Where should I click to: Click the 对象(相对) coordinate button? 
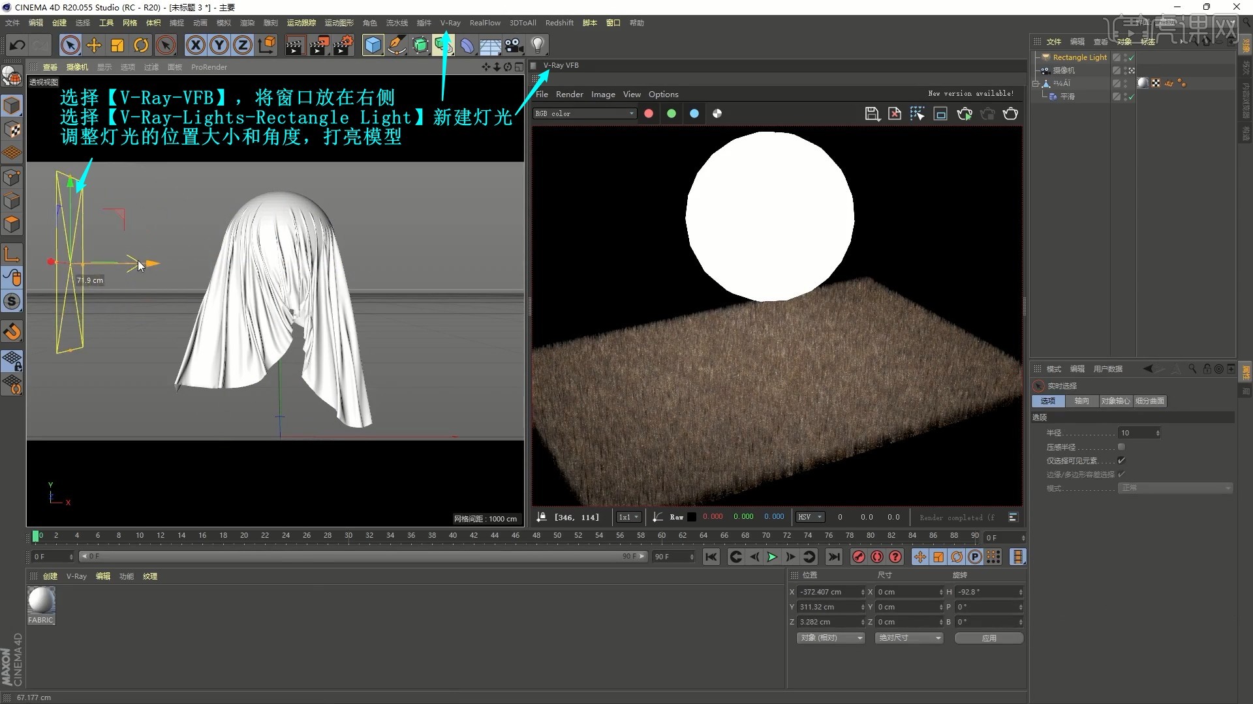pos(831,638)
